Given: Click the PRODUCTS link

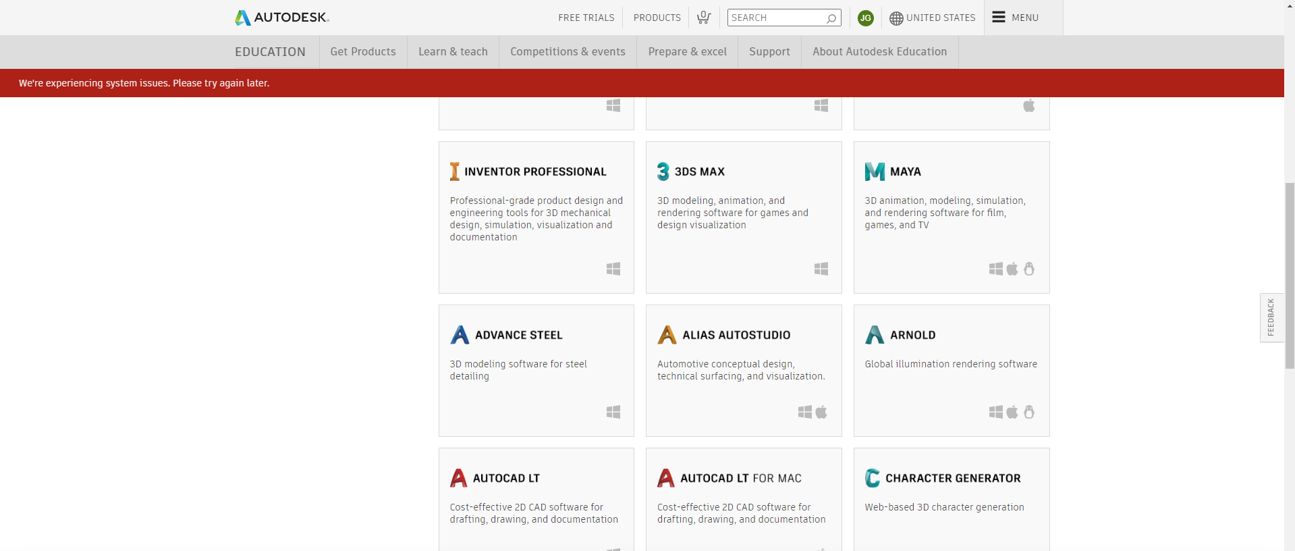Looking at the screenshot, I should pyautogui.click(x=657, y=18).
